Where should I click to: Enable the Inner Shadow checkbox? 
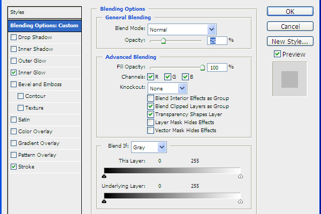pyautogui.click(x=14, y=49)
